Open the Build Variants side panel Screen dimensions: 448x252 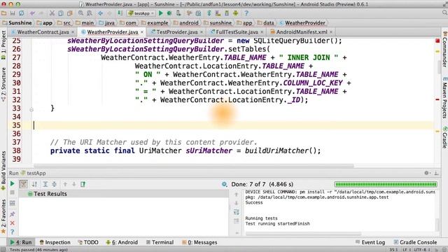[x=3, y=171]
